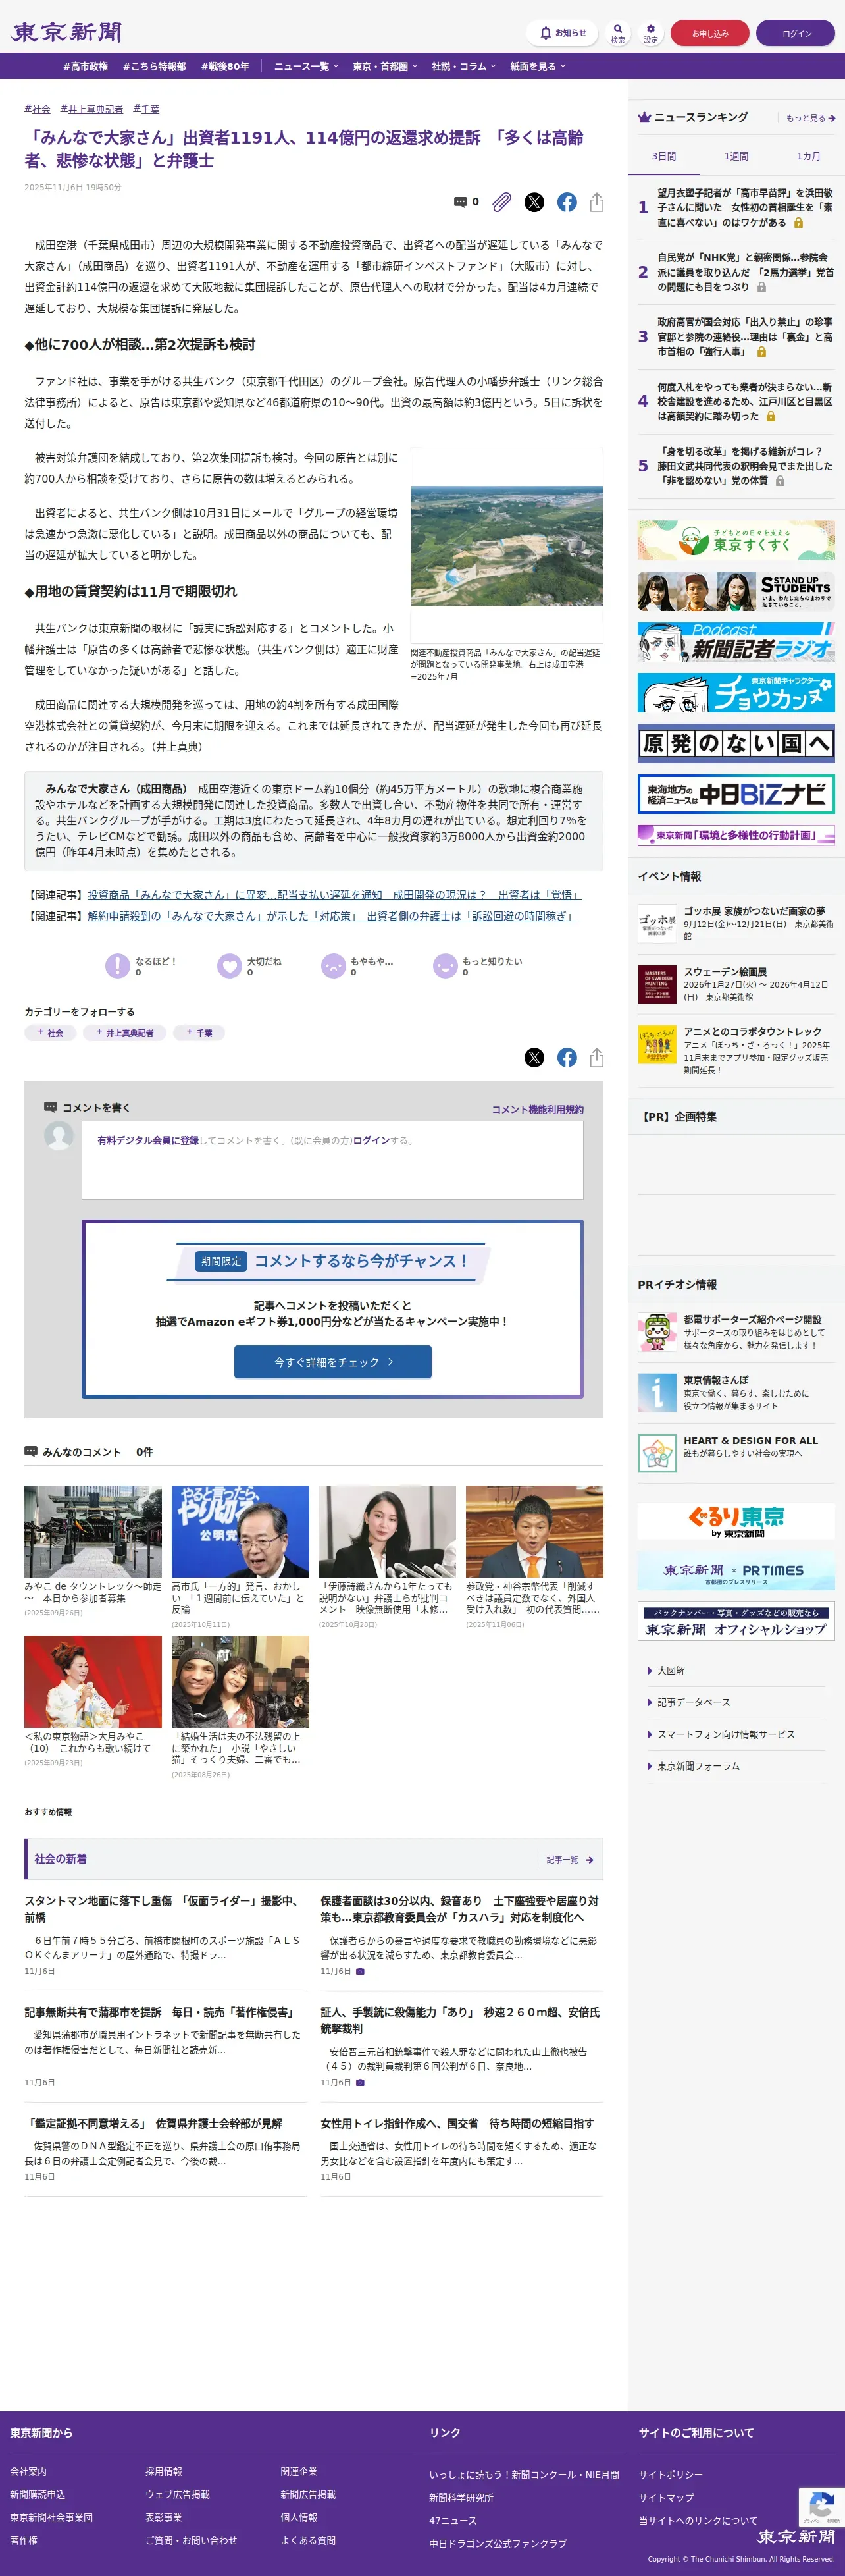Share on Facebook icon below headline
Image resolution: width=845 pixels, height=2576 pixels.
pyautogui.click(x=567, y=202)
